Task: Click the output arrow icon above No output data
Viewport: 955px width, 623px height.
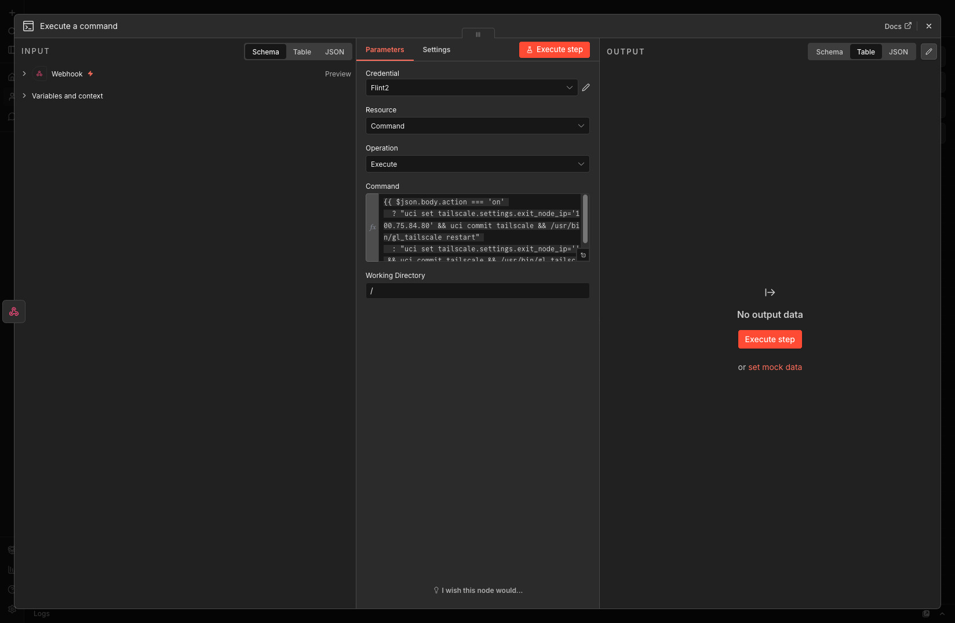Action: 770,292
